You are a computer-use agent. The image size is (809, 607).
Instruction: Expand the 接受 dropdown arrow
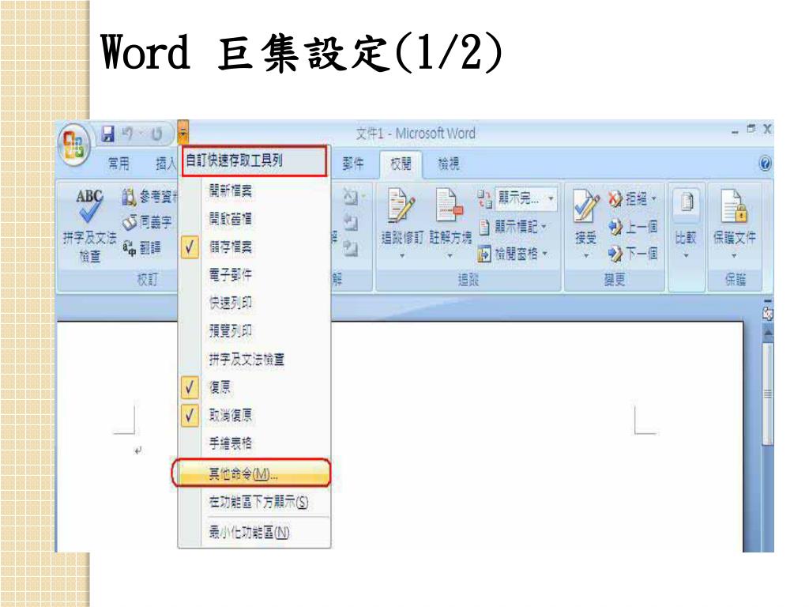[585, 255]
